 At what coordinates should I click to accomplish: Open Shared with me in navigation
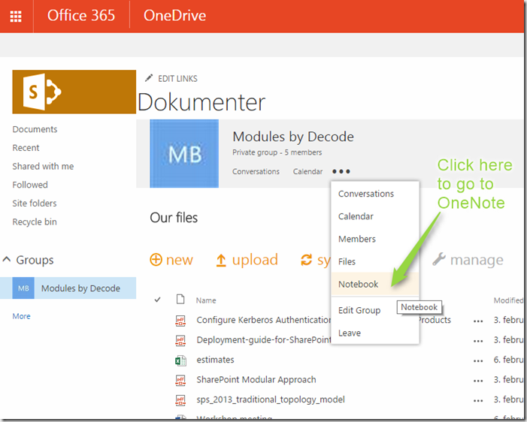pos(43,166)
